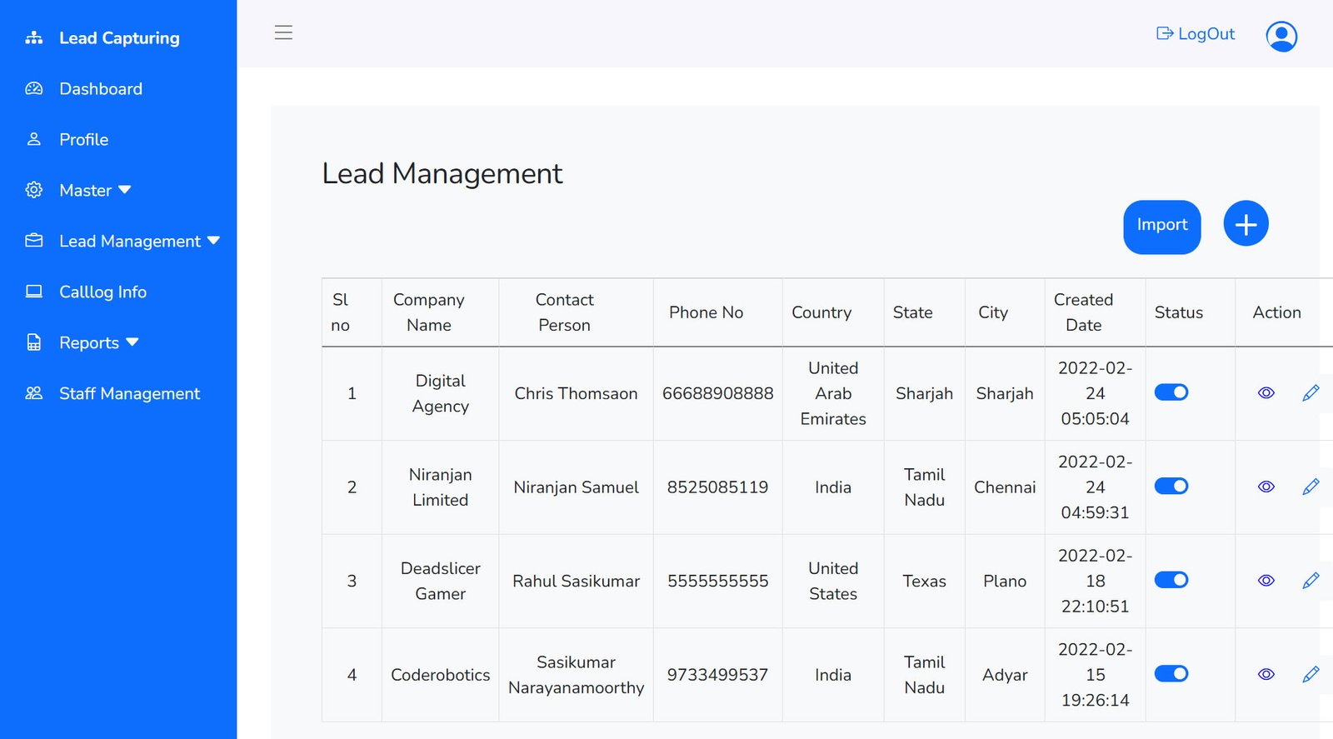1333x739 pixels.
Task: Click the Calllog Info laptop icon
Action: point(33,292)
